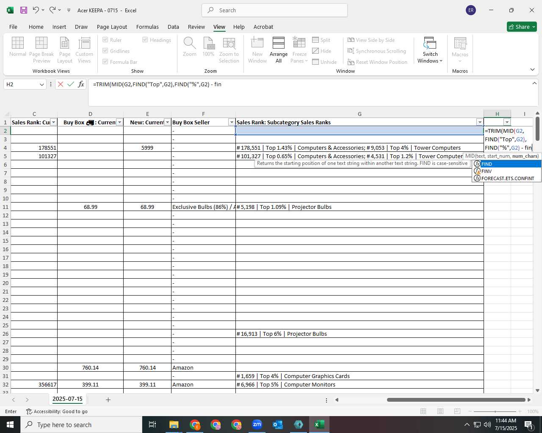Switch to the Insert tab

pyautogui.click(x=59, y=27)
